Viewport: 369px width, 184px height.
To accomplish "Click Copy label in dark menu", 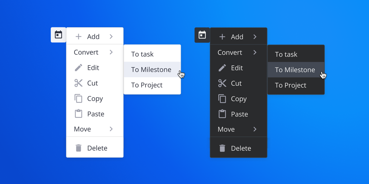I will point(239,99).
